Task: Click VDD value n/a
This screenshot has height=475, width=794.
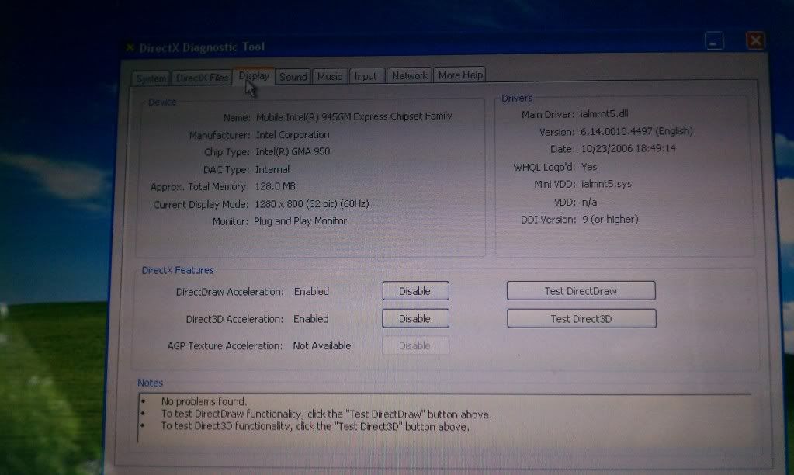Action: pos(589,202)
